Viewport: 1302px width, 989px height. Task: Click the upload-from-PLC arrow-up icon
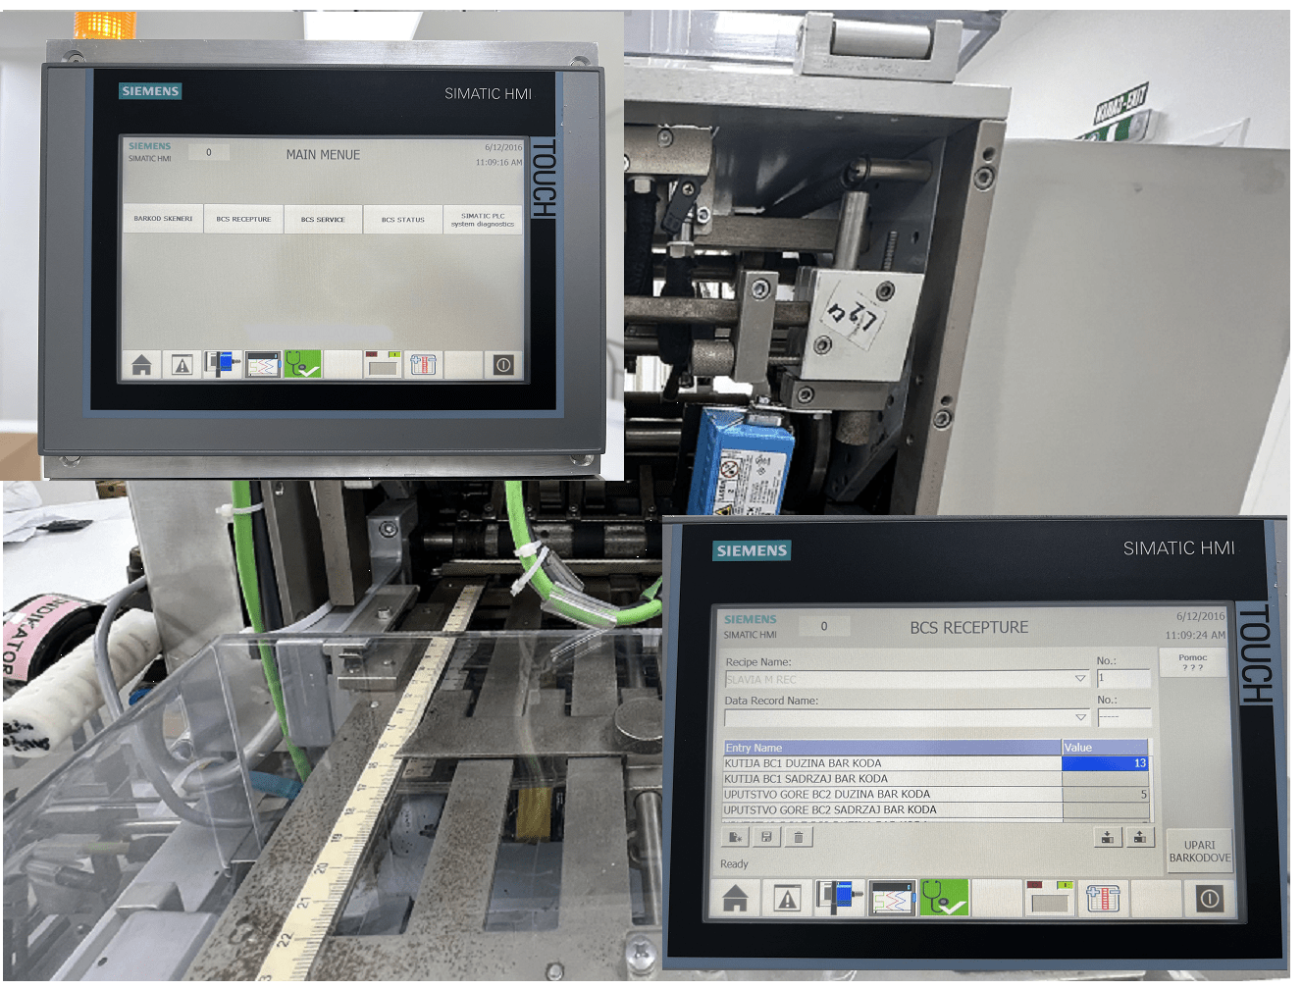[1139, 837]
